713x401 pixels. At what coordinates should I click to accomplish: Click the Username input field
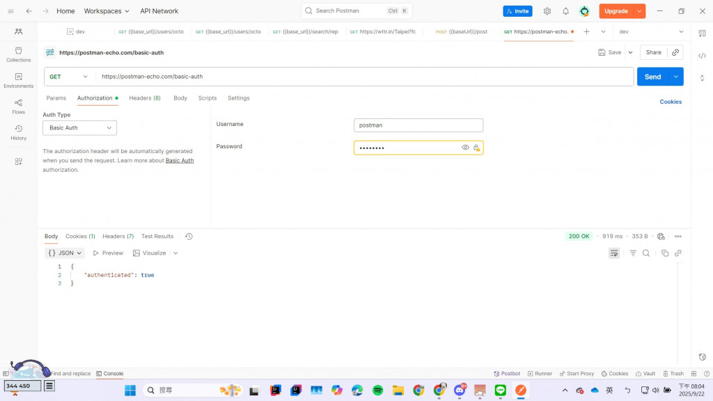(x=418, y=125)
